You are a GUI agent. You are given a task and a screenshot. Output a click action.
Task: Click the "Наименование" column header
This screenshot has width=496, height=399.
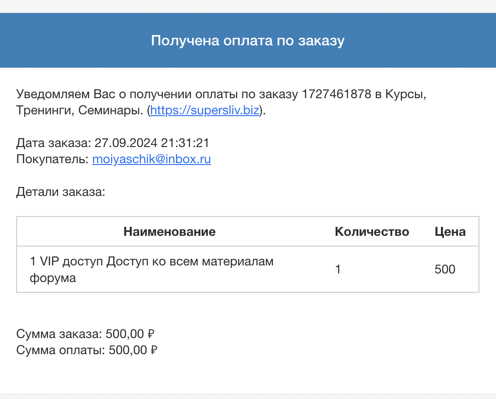(x=170, y=232)
